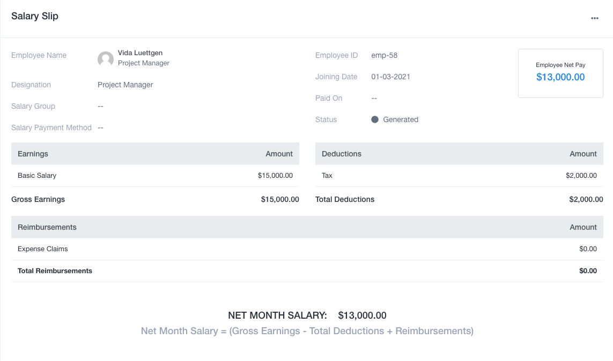613x361 pixels.
Task: Click the Generated status text
Action: [x=401, y=119]
